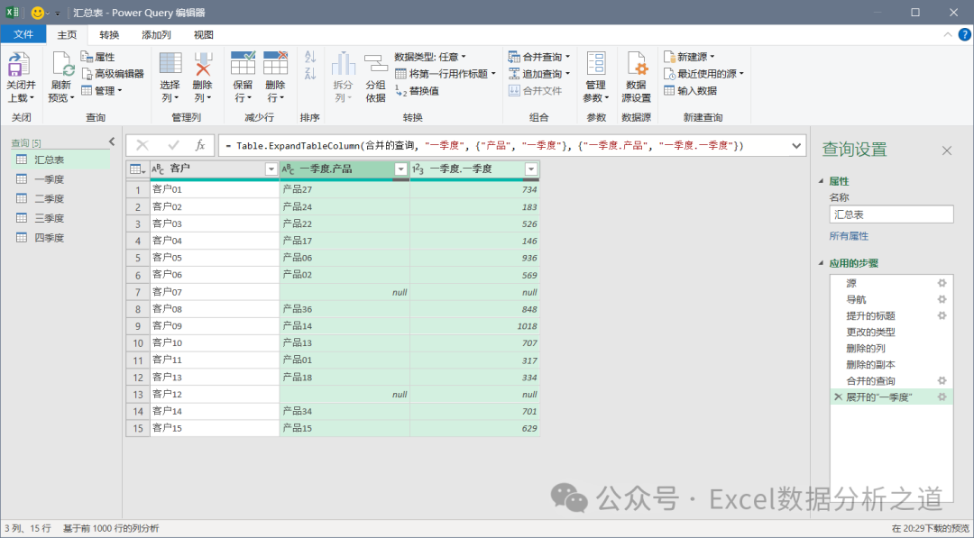The height and width of the screenshot is (538, 974).
Task: Click the 产品27 cell
Action: coord(345,189)
